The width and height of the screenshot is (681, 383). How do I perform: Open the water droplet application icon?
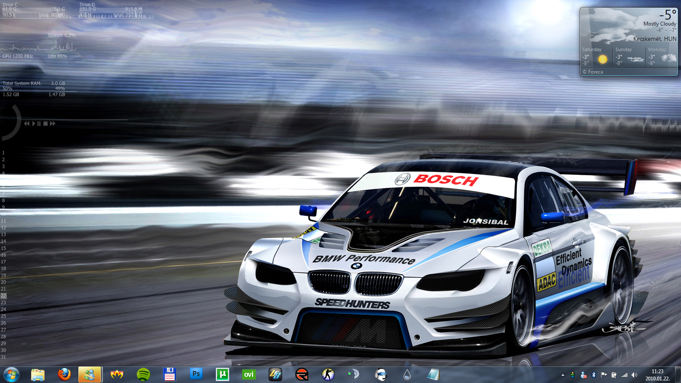point(407,374)
